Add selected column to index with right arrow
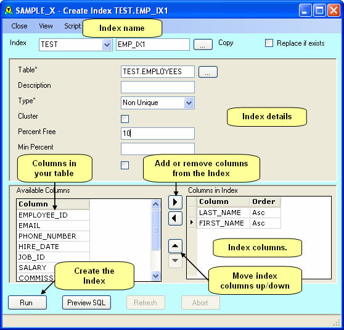This screenshot has width=344, height=330. pyautogui.click(x=175, y=202)
